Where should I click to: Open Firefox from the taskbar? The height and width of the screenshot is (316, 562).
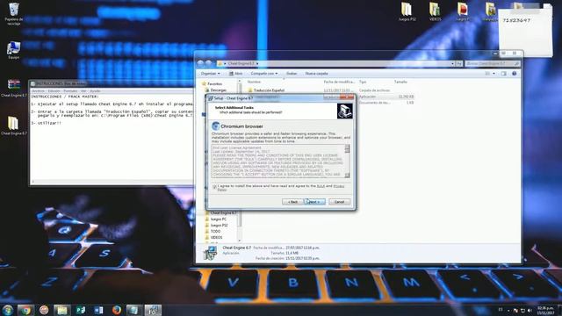116,310
